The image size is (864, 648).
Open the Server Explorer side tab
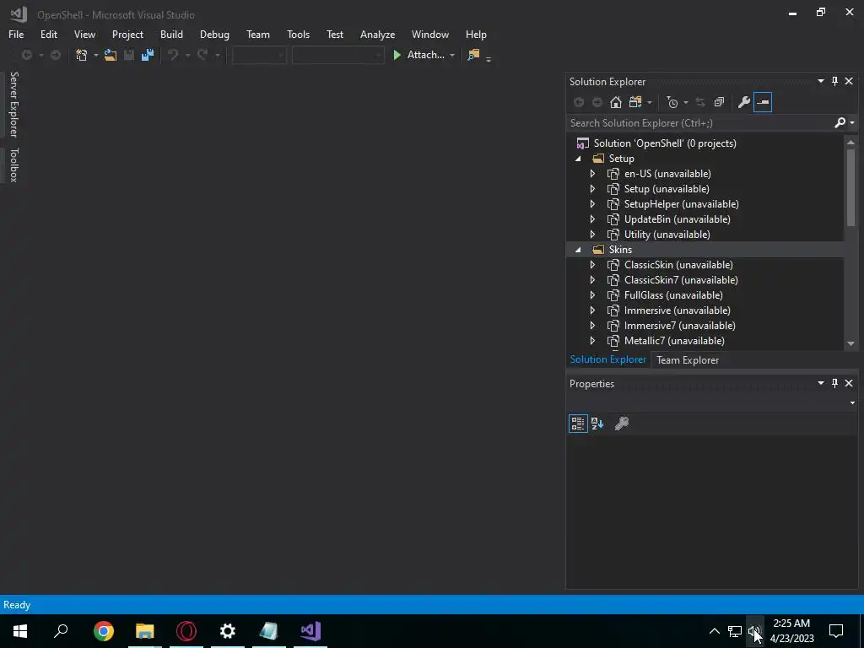tap(13, 104)
